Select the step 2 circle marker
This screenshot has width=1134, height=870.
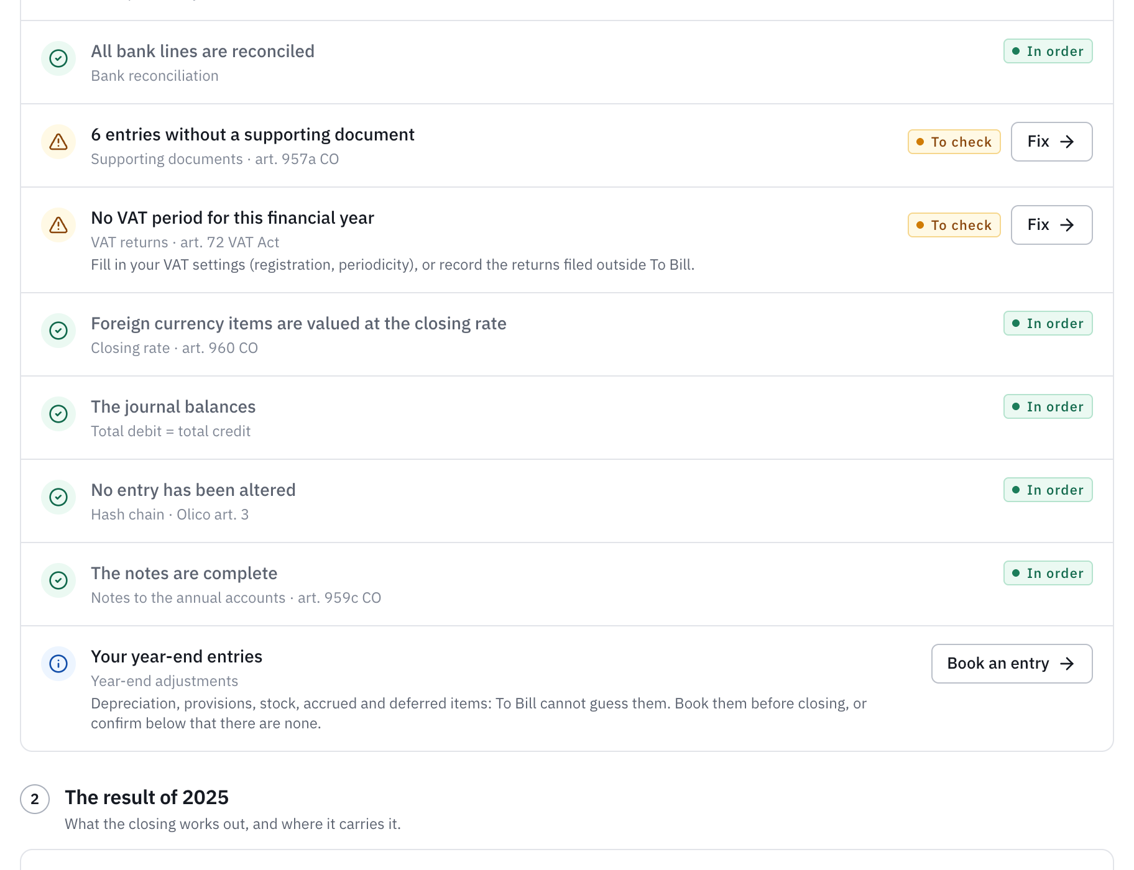coord(35,799)
